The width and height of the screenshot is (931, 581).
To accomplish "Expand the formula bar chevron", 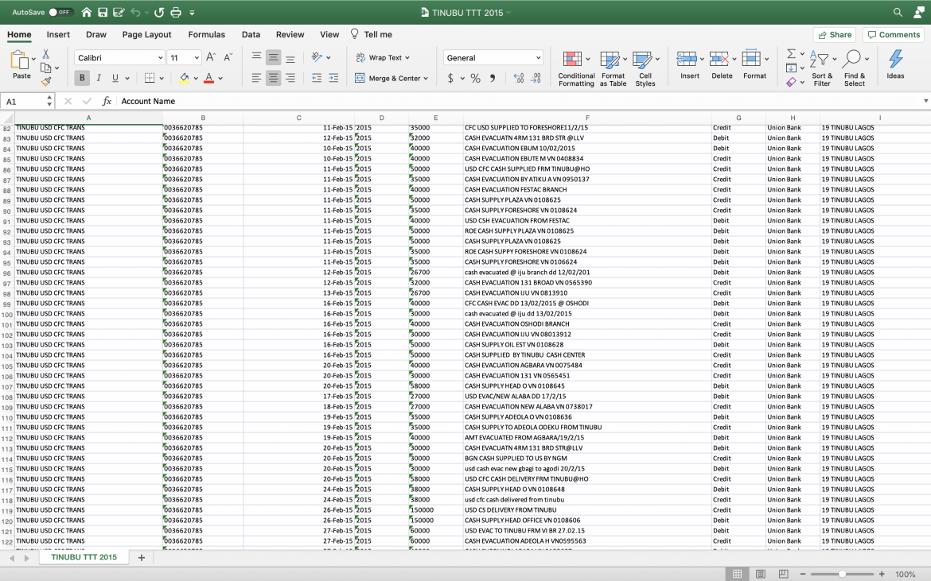I will [x=925, y=102].
